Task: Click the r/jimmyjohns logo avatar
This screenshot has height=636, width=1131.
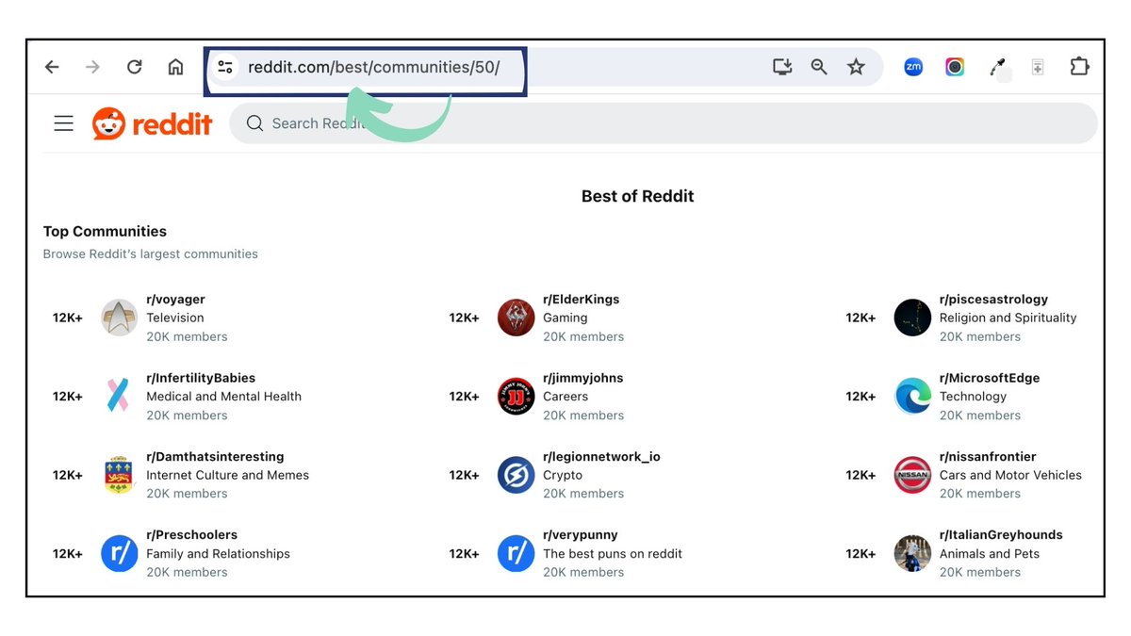Action: pos(516,397)
